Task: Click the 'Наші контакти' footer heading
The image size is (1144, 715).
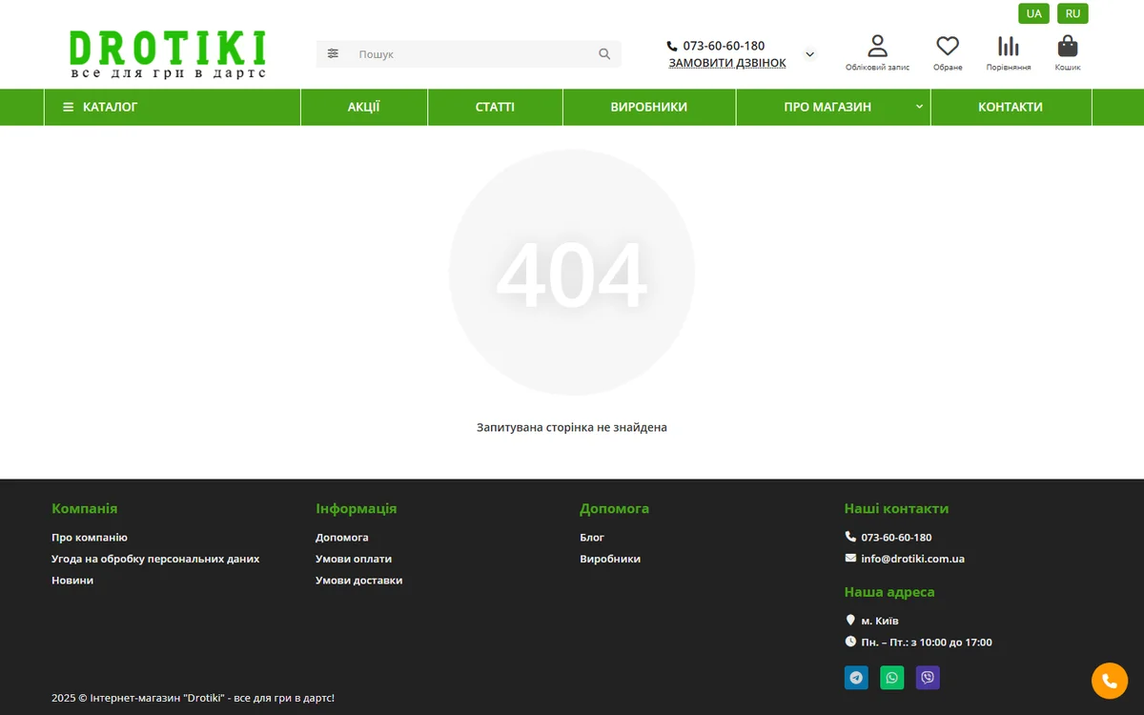Action: click(x=896, y=509)
